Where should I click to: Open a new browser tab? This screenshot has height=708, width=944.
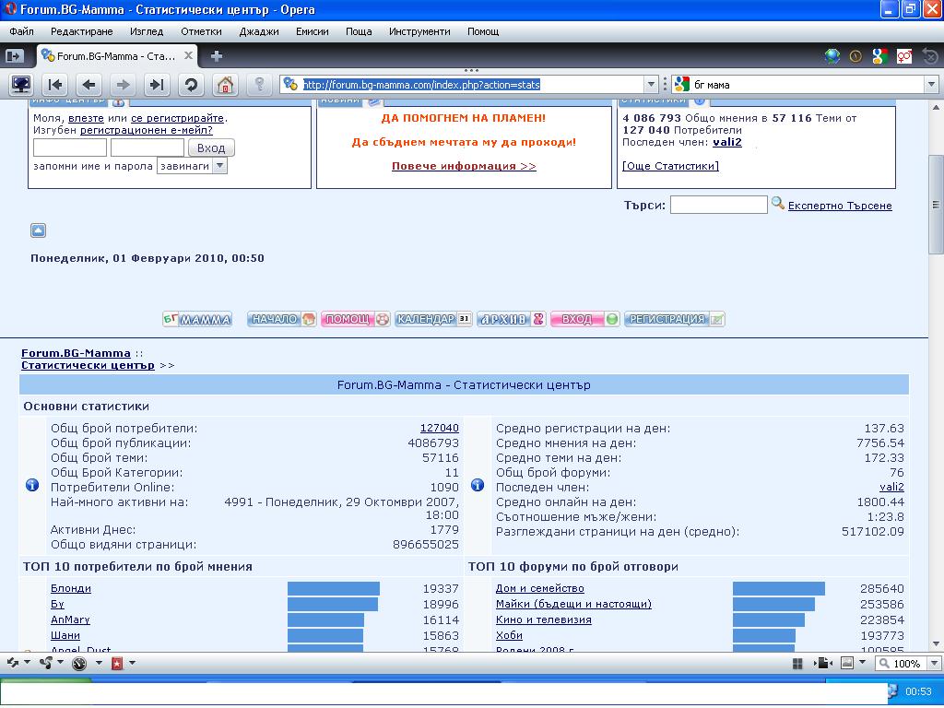coord(217,56)
